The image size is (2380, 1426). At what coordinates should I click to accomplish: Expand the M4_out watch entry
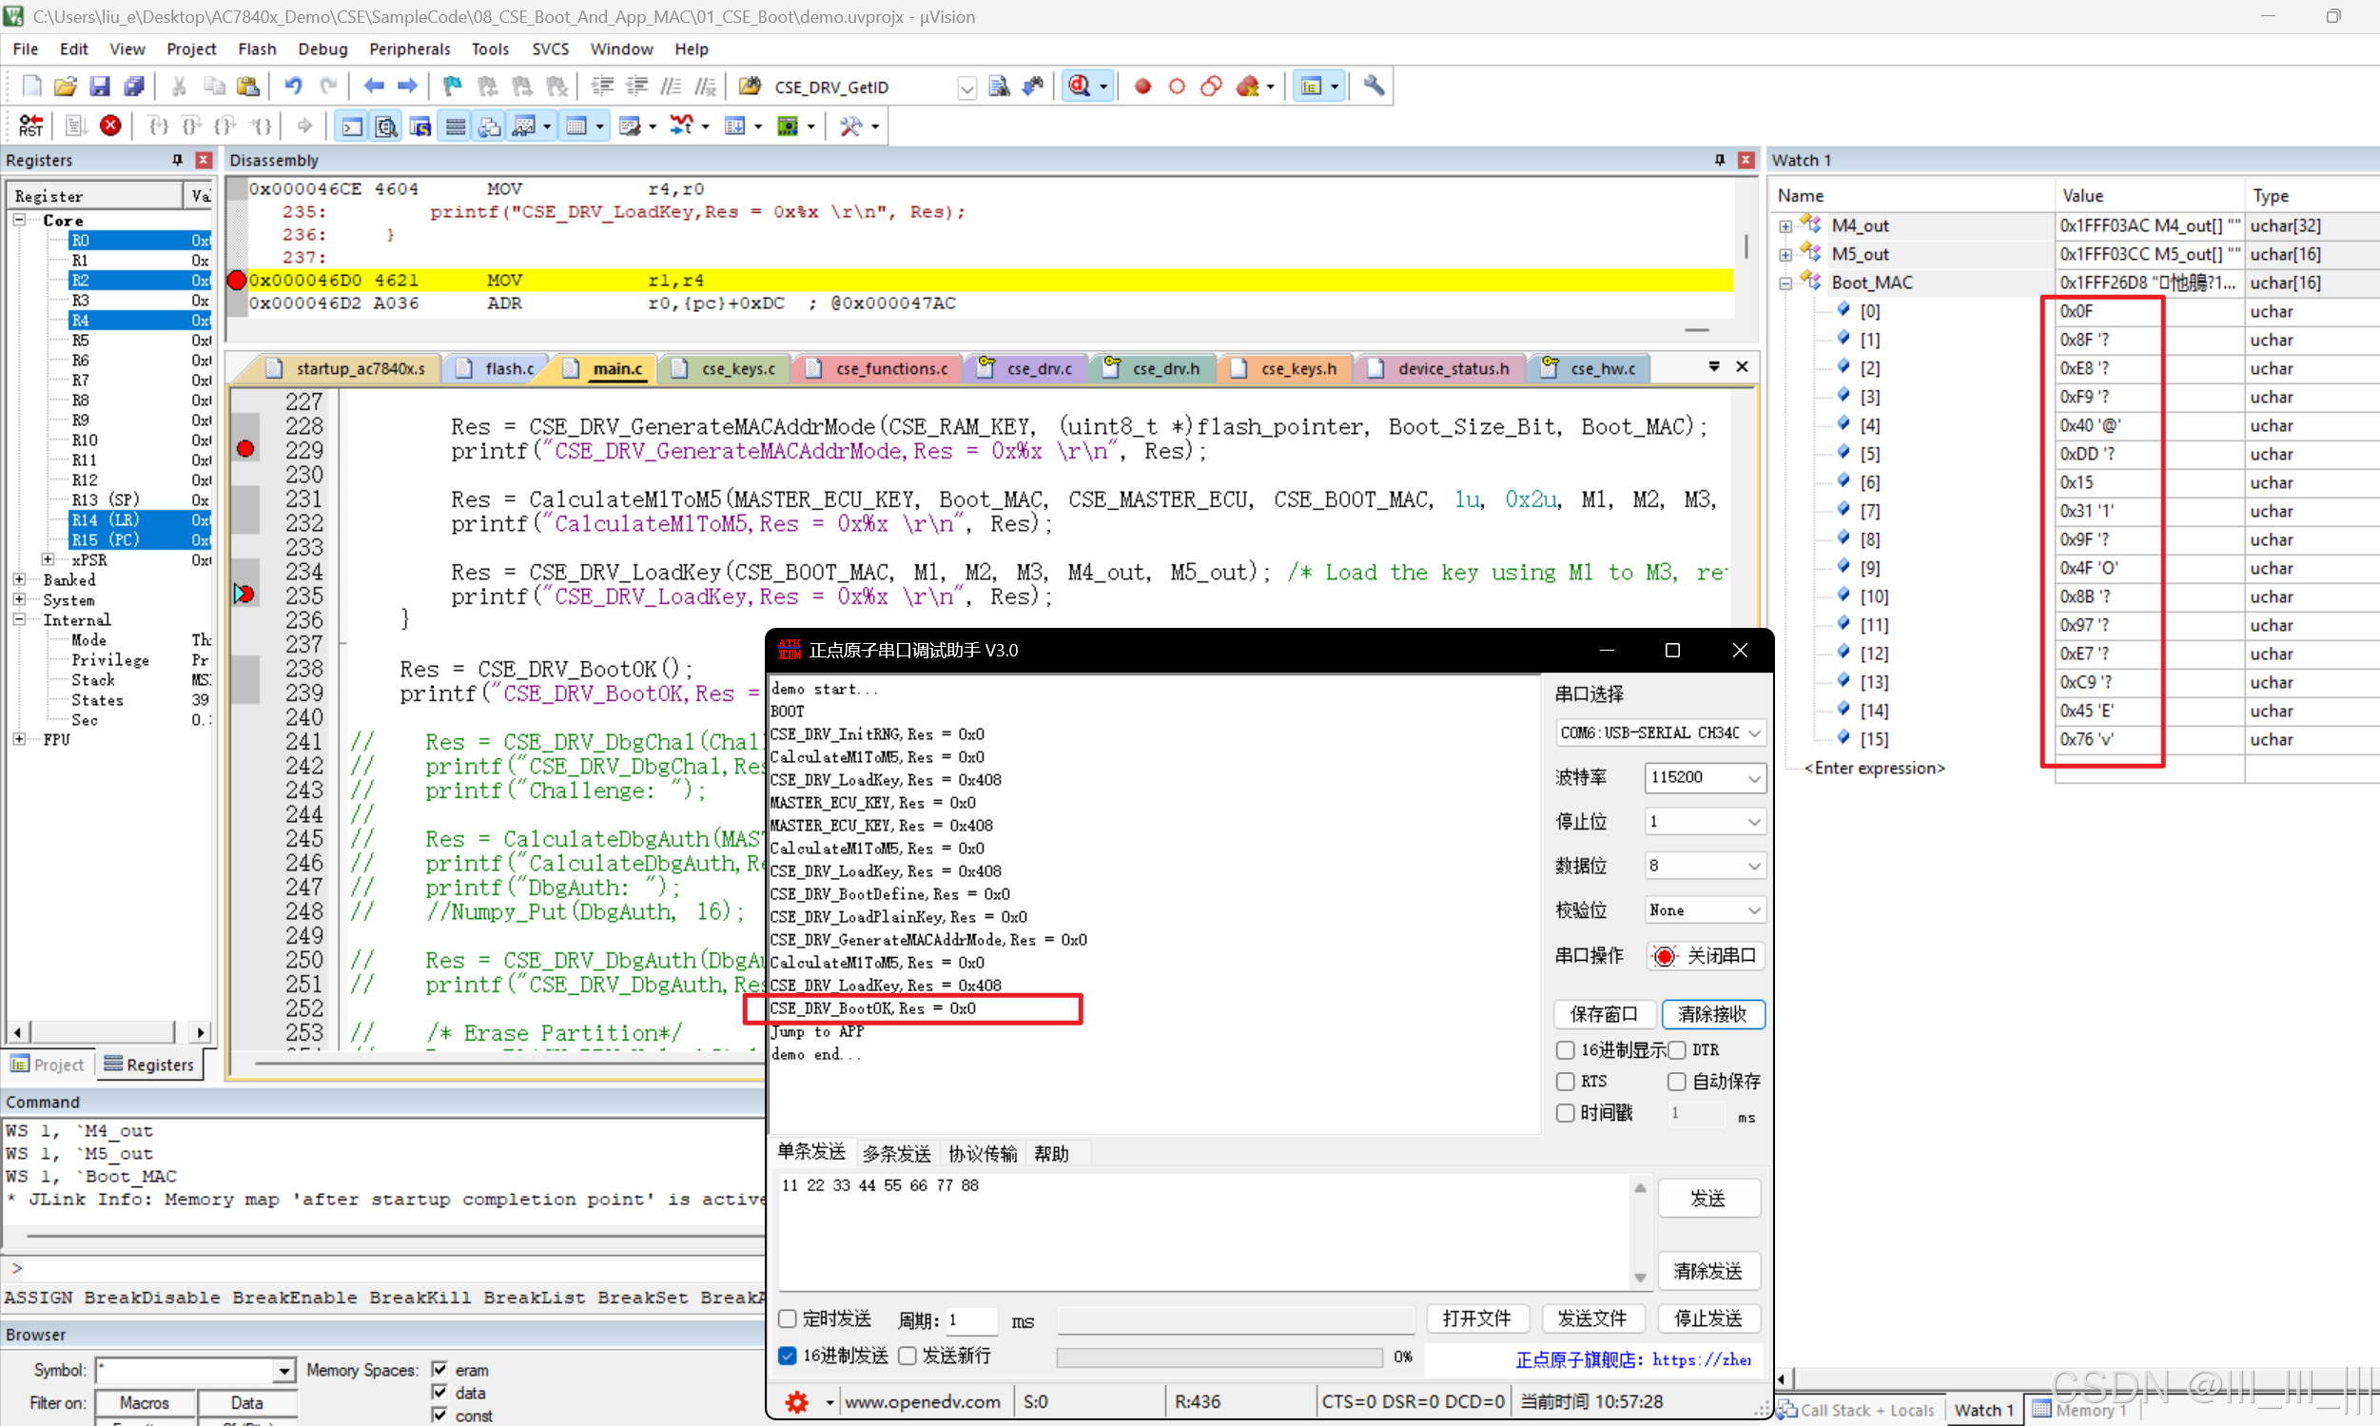[1785, 225]
